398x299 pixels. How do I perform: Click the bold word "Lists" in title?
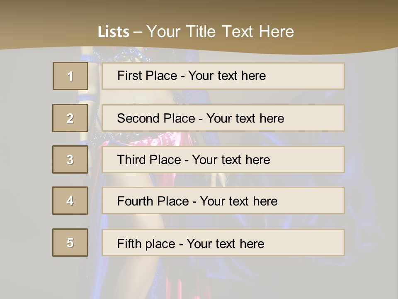tap(114, 32)
